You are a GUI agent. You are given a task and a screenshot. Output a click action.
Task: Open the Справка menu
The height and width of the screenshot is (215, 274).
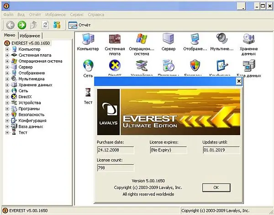click(x=96, y=15)
